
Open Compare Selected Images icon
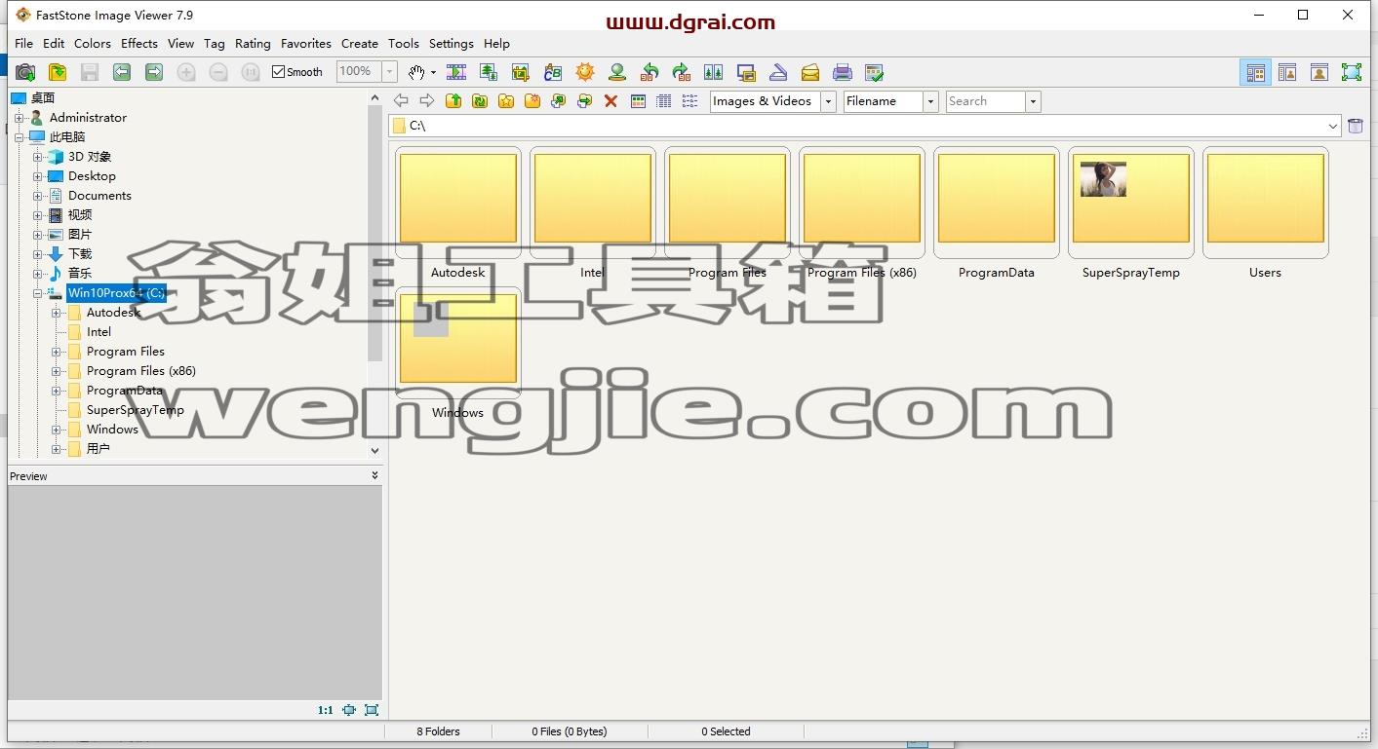pyautogui.click(x=714, y=72)
